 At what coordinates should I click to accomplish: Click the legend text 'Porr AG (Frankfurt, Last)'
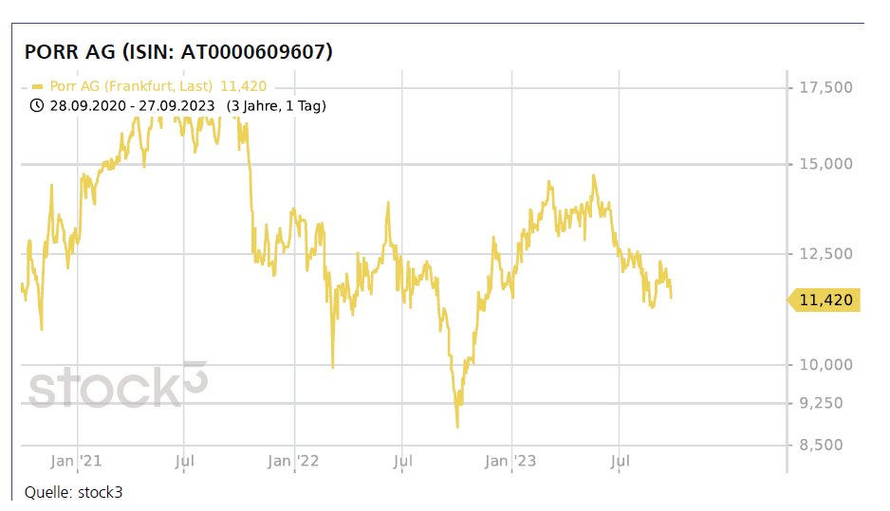[x=131, y=86]
